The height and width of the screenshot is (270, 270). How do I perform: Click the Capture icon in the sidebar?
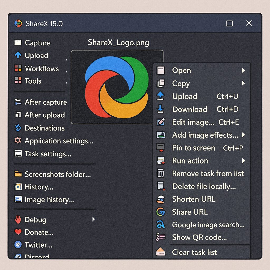tap(18, 42)
